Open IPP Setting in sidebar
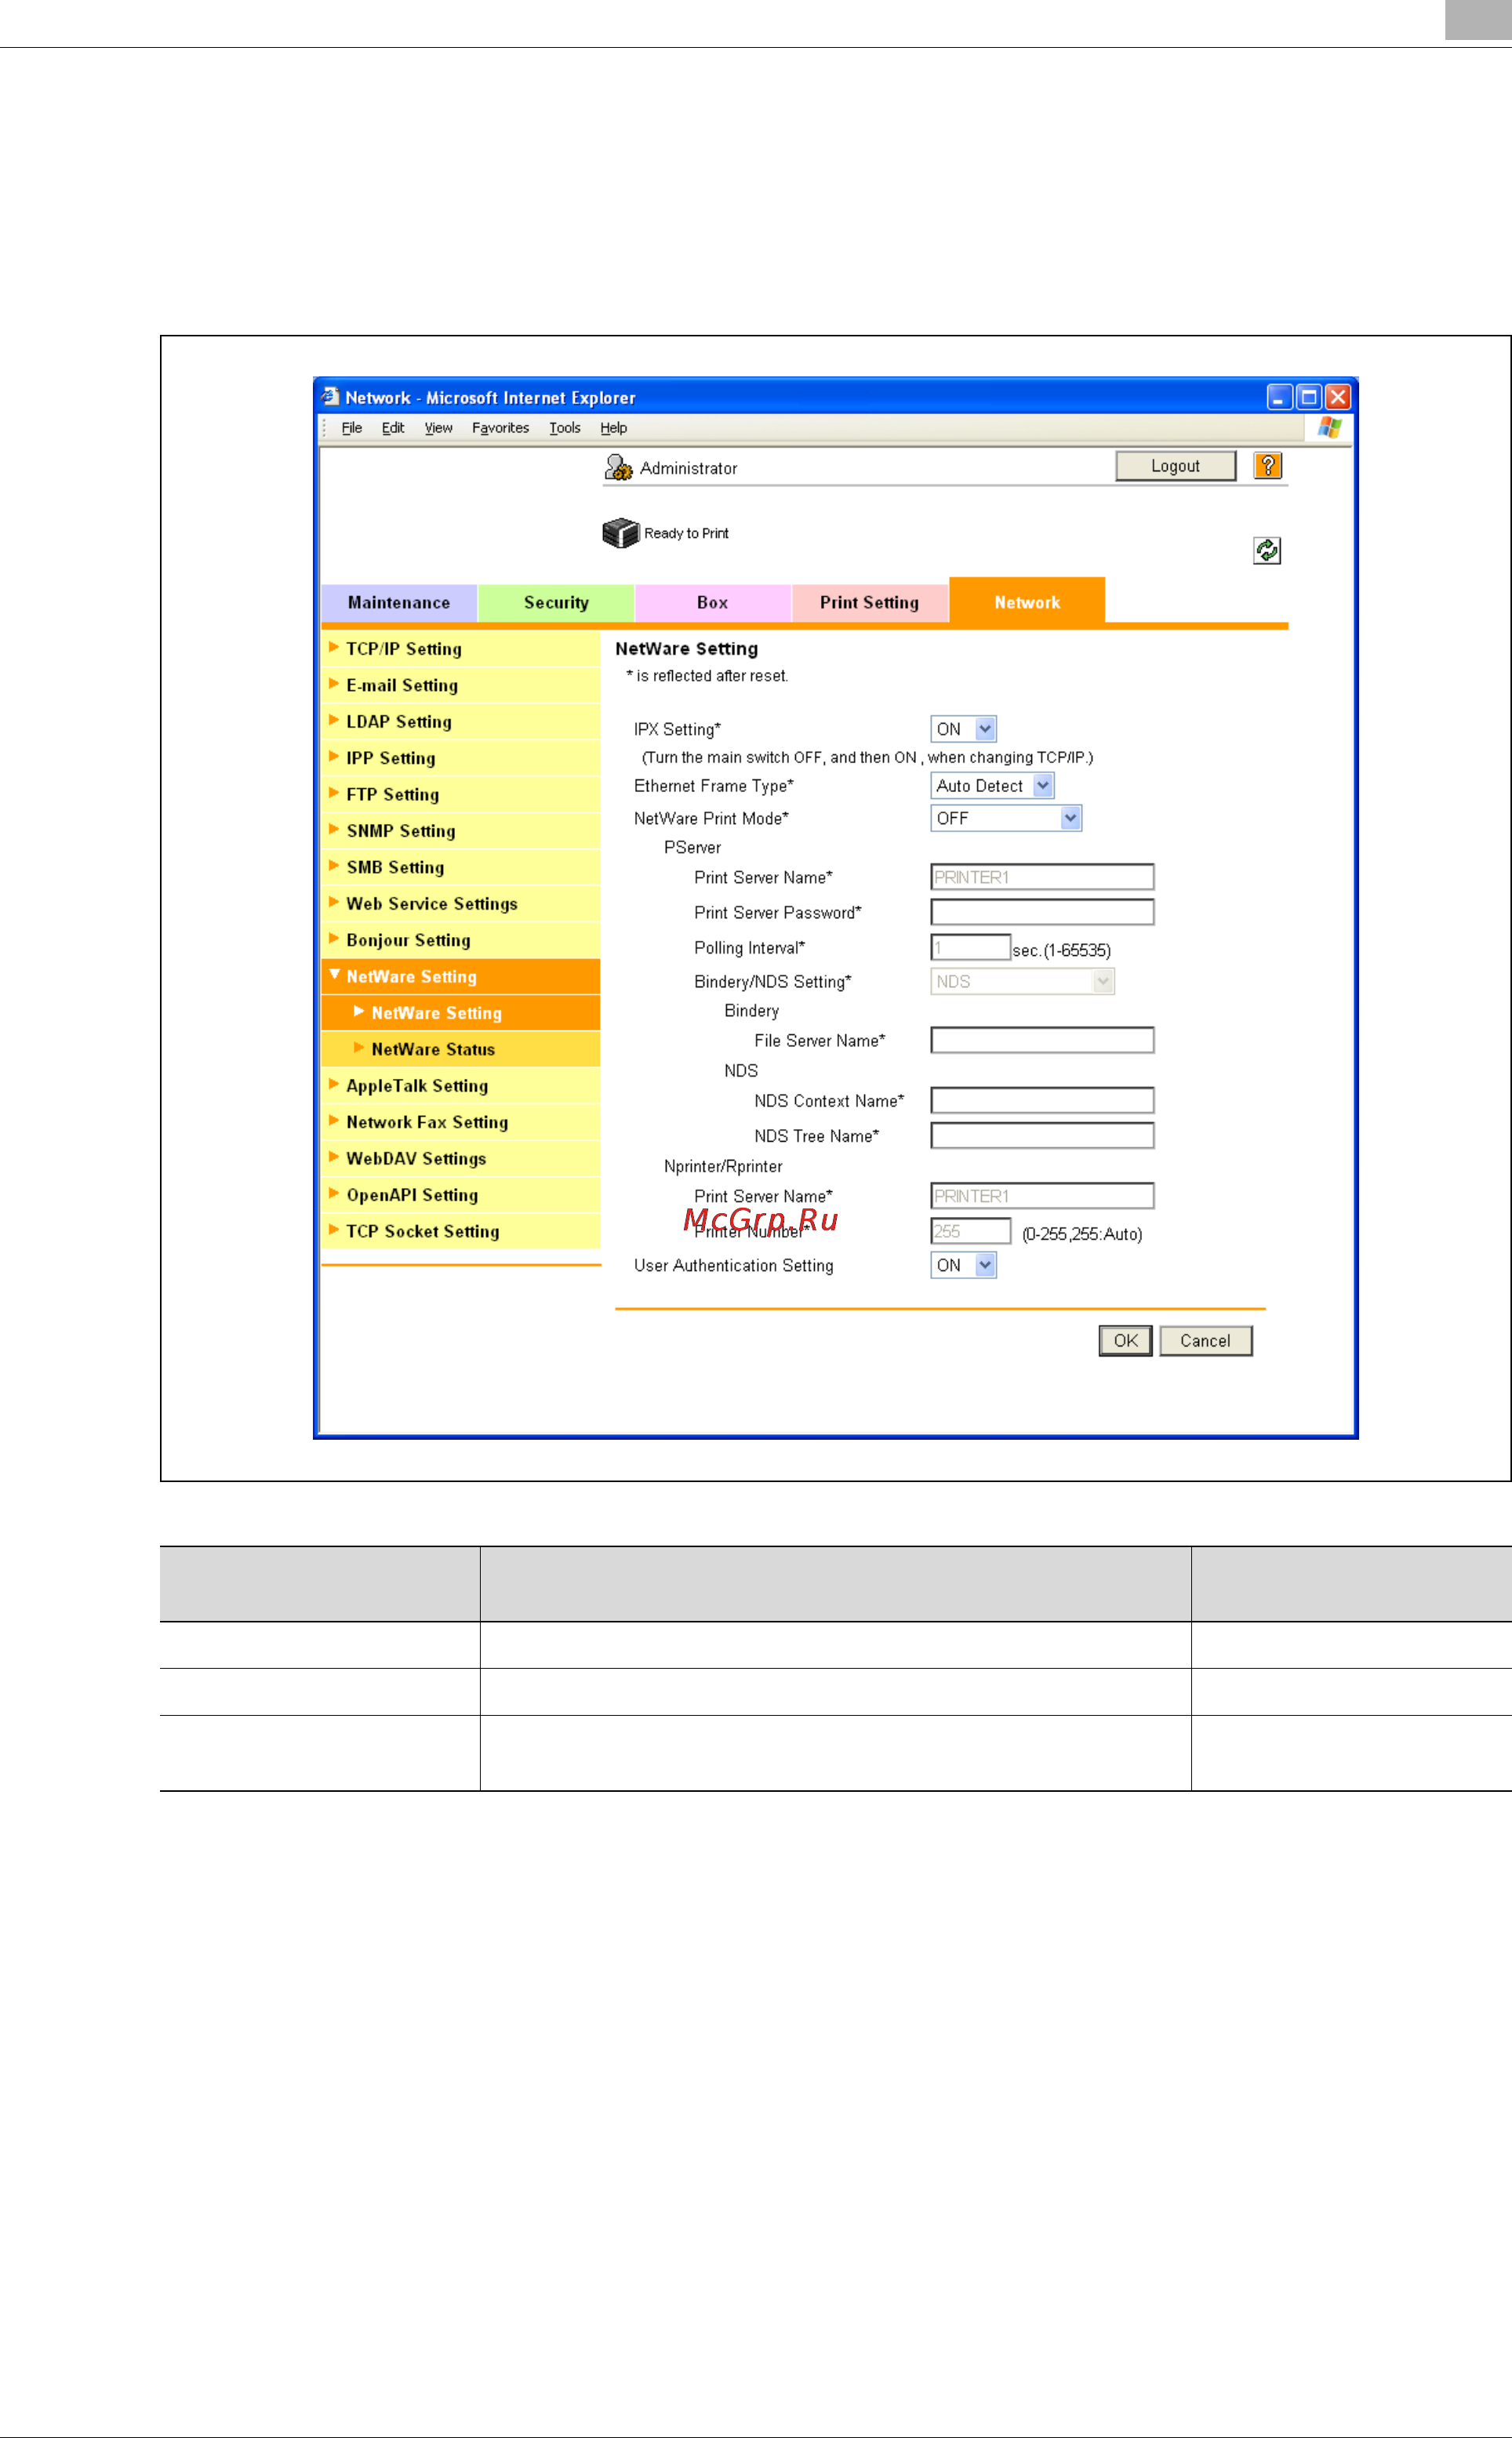This screenshot has height=2438, width=1512. [x=461, y=758]
